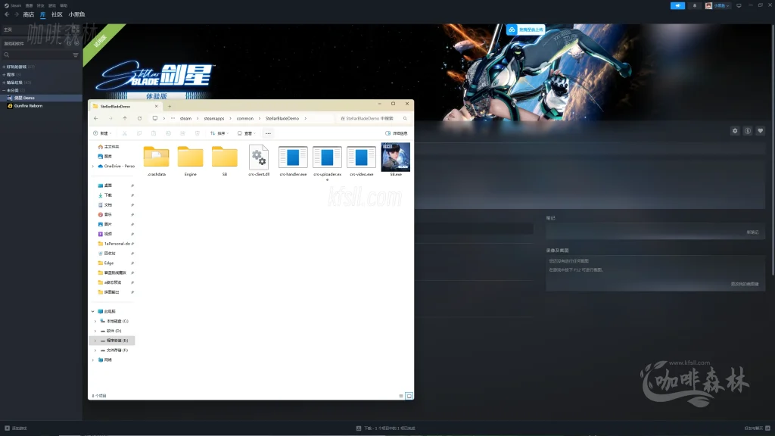Close the StellarBladeDemo Explorer tab

click(x=156, y=106)
